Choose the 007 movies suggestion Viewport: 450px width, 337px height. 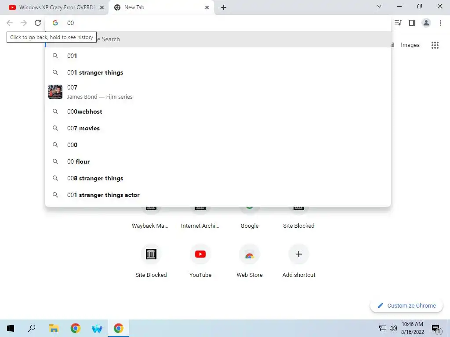pos(218,128)
